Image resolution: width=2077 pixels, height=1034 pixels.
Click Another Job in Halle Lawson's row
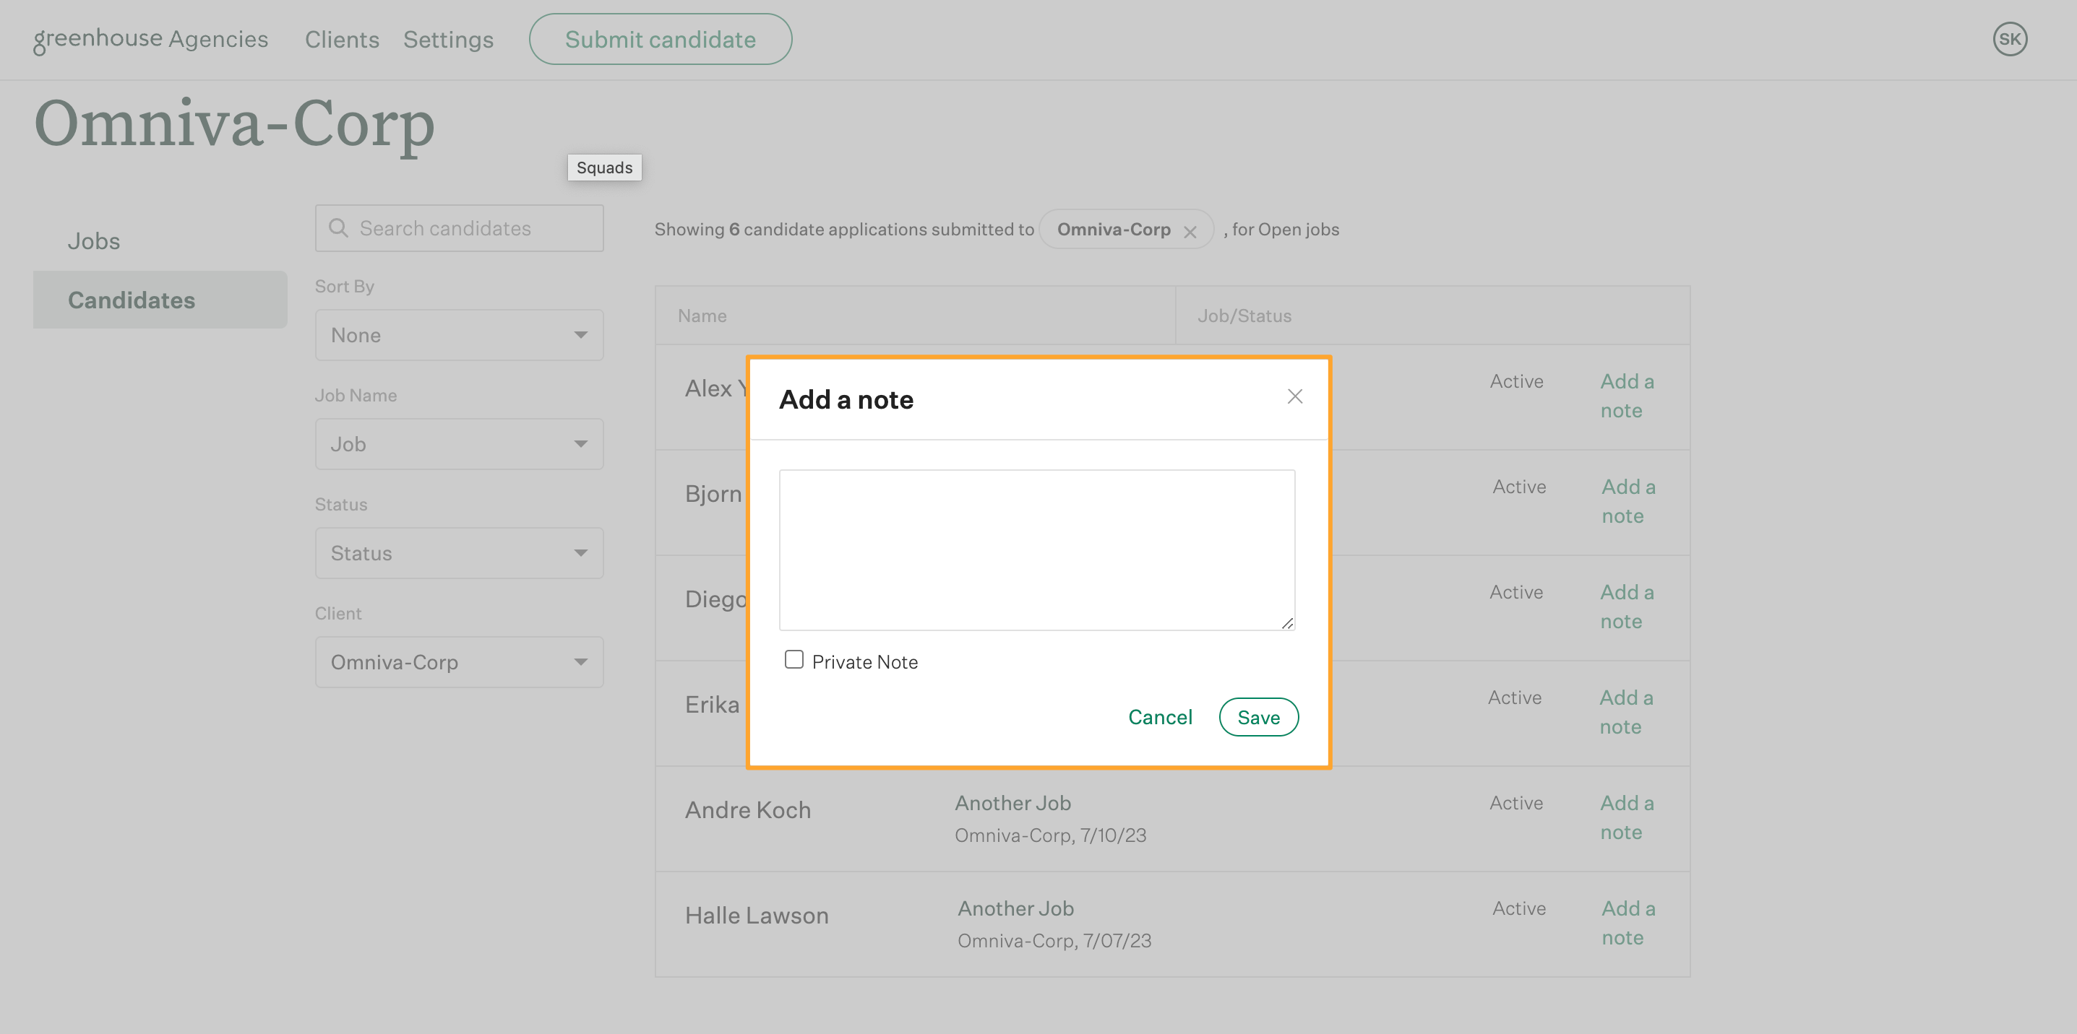coord(1015,908)
